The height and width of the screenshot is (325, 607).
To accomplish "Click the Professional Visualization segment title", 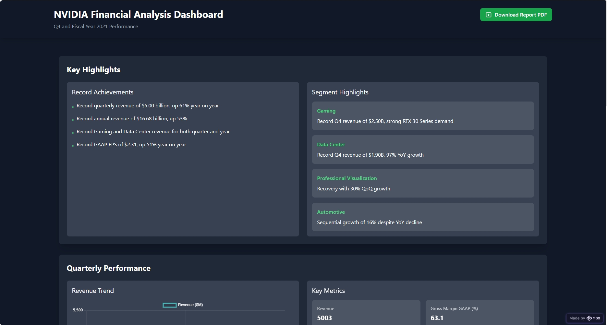I will pos(347,178).
